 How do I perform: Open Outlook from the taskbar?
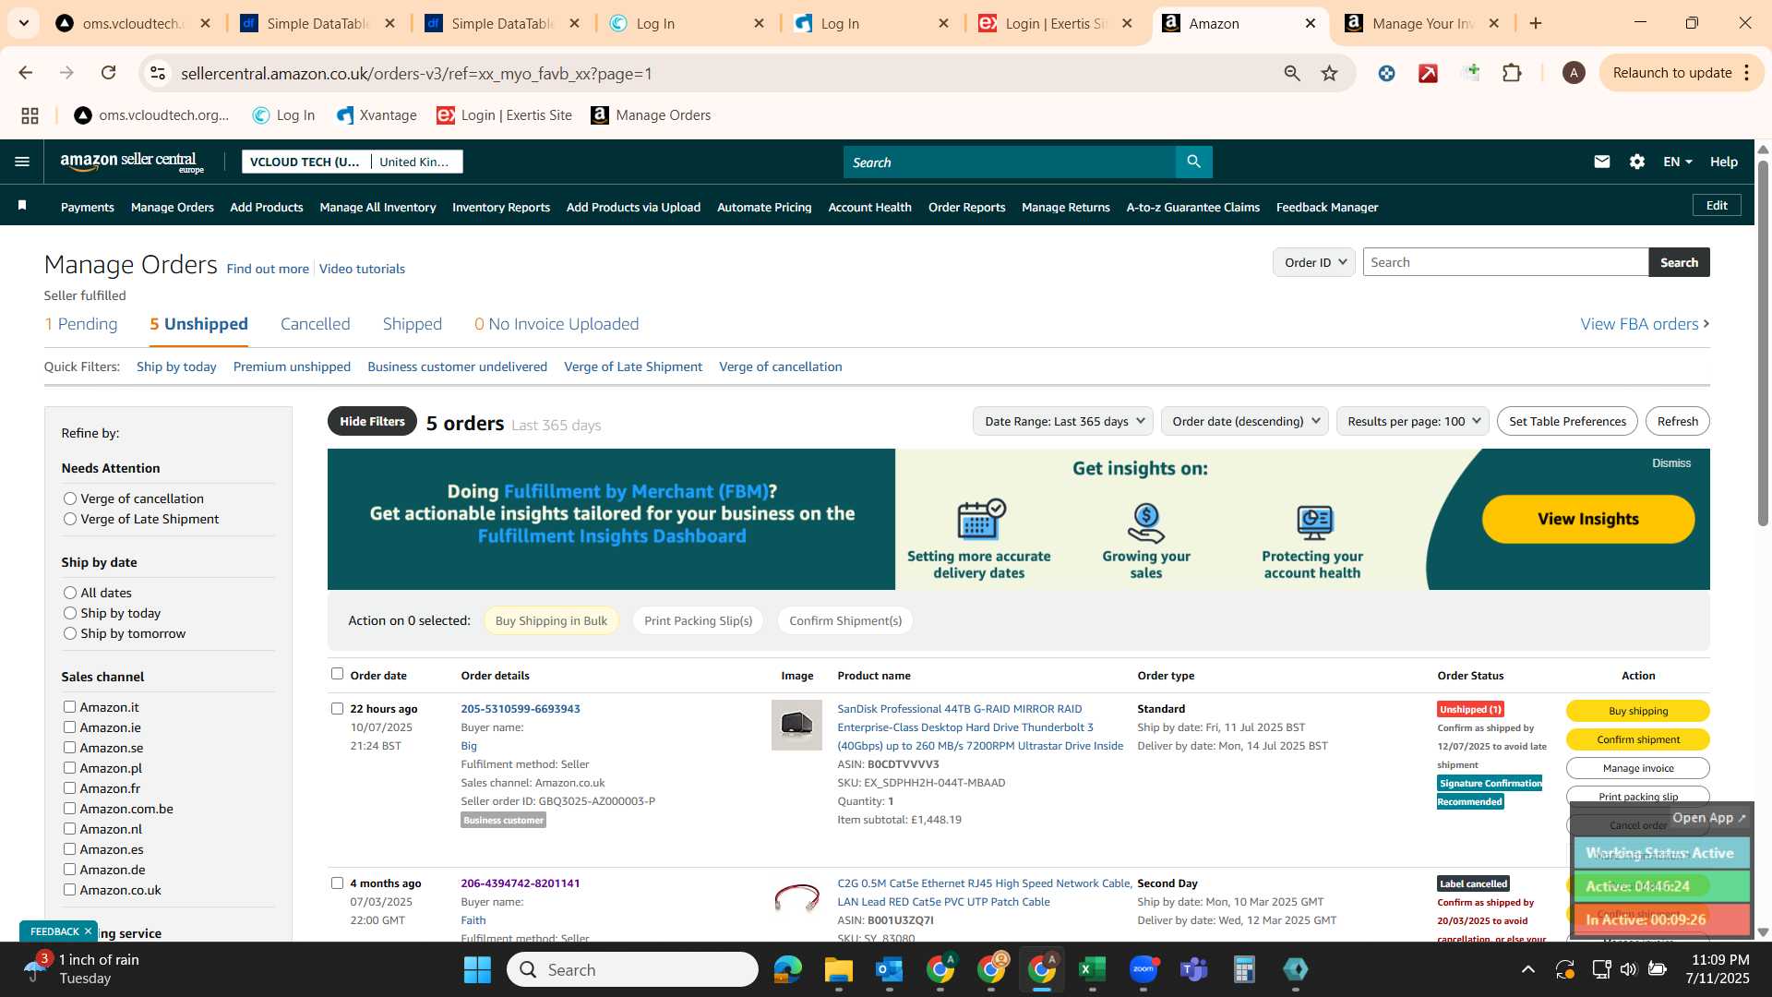tap(889, 969)
